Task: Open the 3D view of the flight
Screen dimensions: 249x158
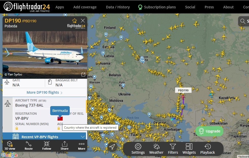Action: (10, 146)
